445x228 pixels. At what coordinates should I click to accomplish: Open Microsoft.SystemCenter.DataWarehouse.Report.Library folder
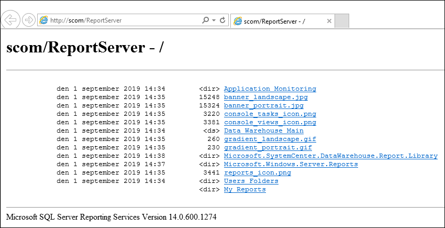[x=331, y=156]
